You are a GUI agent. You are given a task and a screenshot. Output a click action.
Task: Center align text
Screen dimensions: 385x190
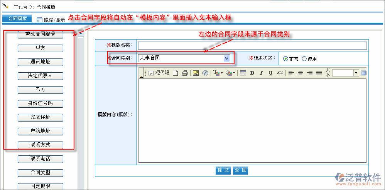tap(301, 73)
